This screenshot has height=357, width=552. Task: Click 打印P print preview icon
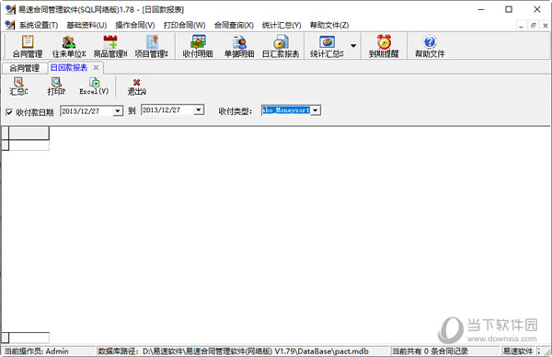coord(56,86)
